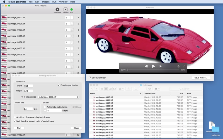
Task: Click the share icon in player controls
Action: tap(178, 66)
